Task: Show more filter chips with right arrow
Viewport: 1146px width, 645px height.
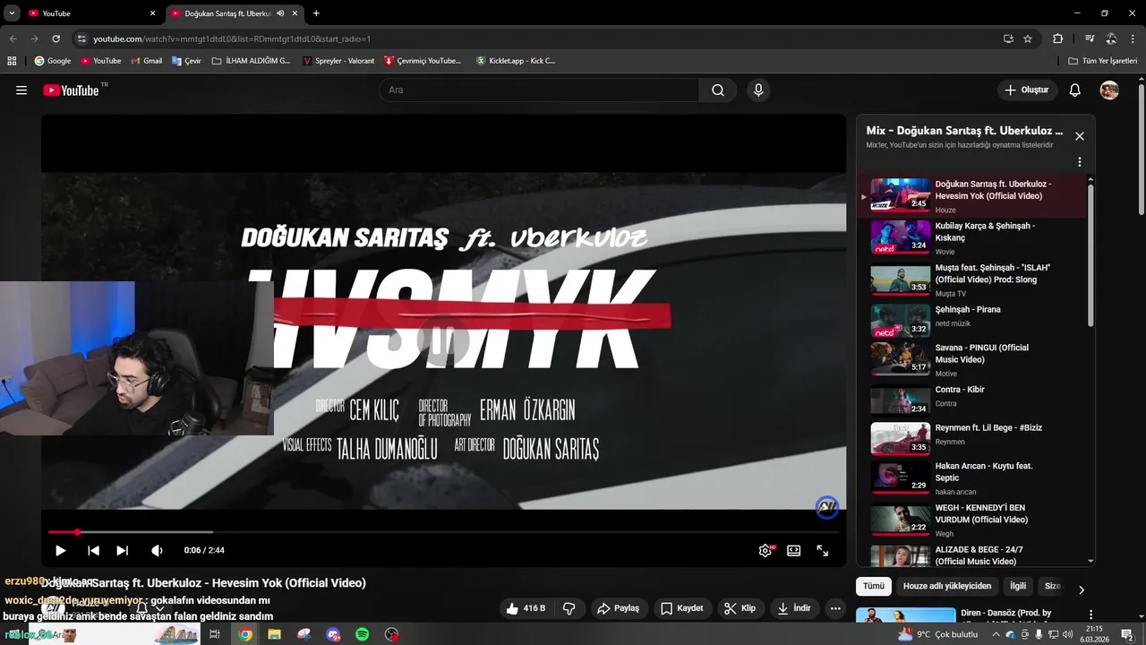Action: tap(1082, 589)
